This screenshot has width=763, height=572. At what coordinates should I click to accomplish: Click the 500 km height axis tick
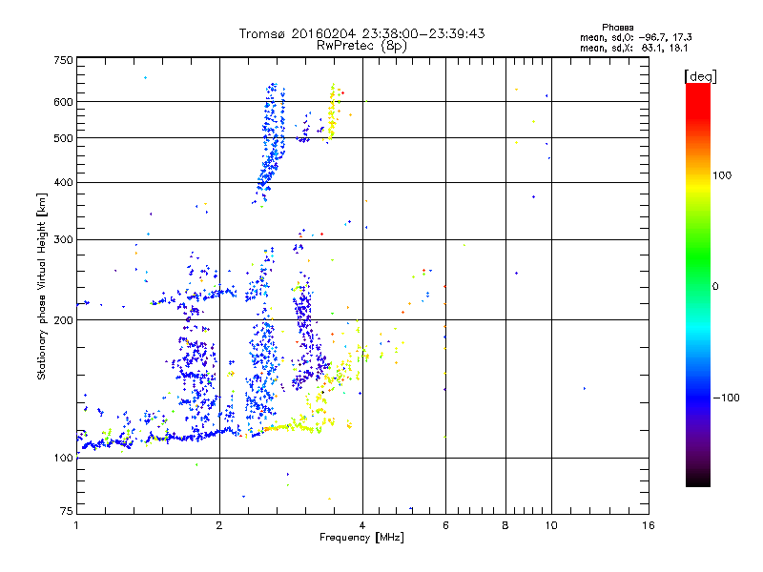pos(63,138)
